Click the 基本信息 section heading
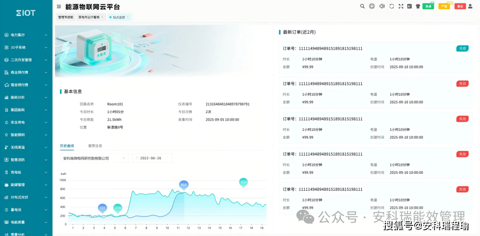Viewport: 480px width, 236px height. (73, 91)
